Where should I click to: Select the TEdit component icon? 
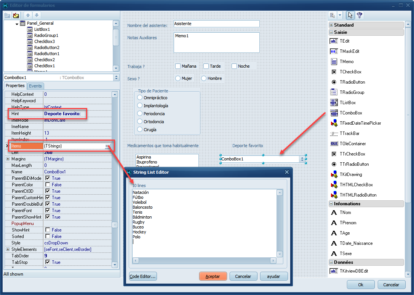coord(334,41)
